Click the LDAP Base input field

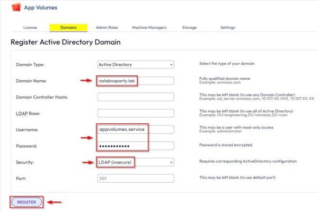click(x=136, y=113)
